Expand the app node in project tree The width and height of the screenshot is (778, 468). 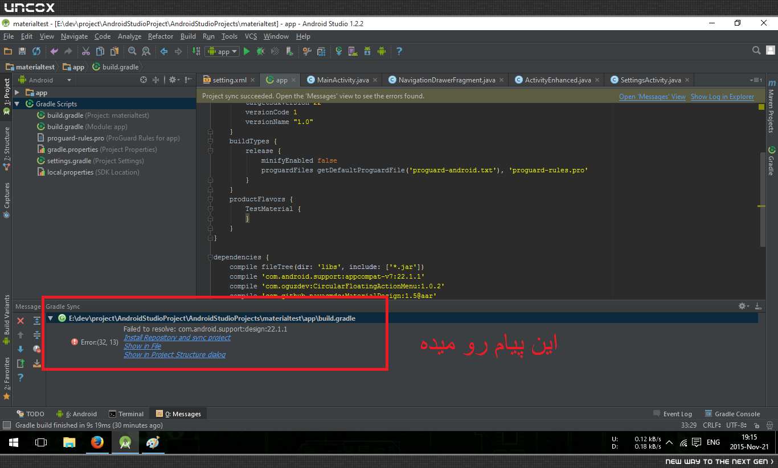[x=17, y=93]
